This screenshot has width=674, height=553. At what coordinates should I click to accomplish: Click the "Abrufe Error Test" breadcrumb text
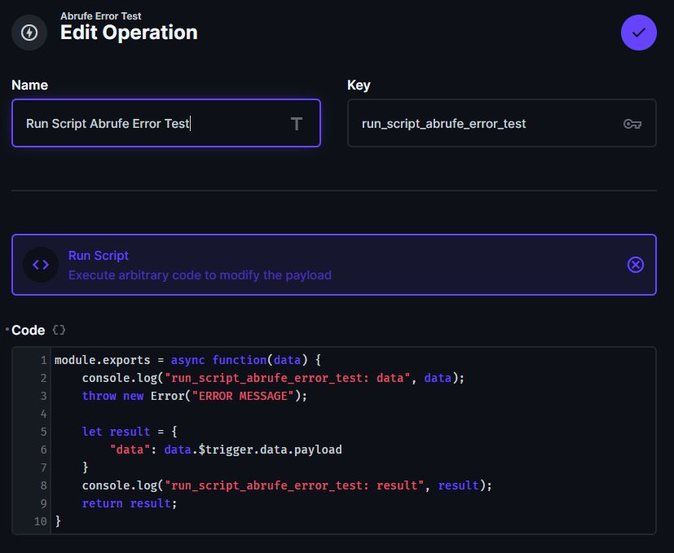click(99, 15)
